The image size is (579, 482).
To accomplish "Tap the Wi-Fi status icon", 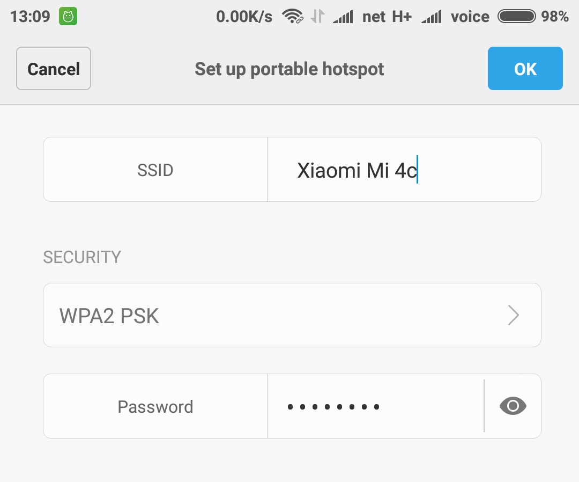I will (293, 16).
